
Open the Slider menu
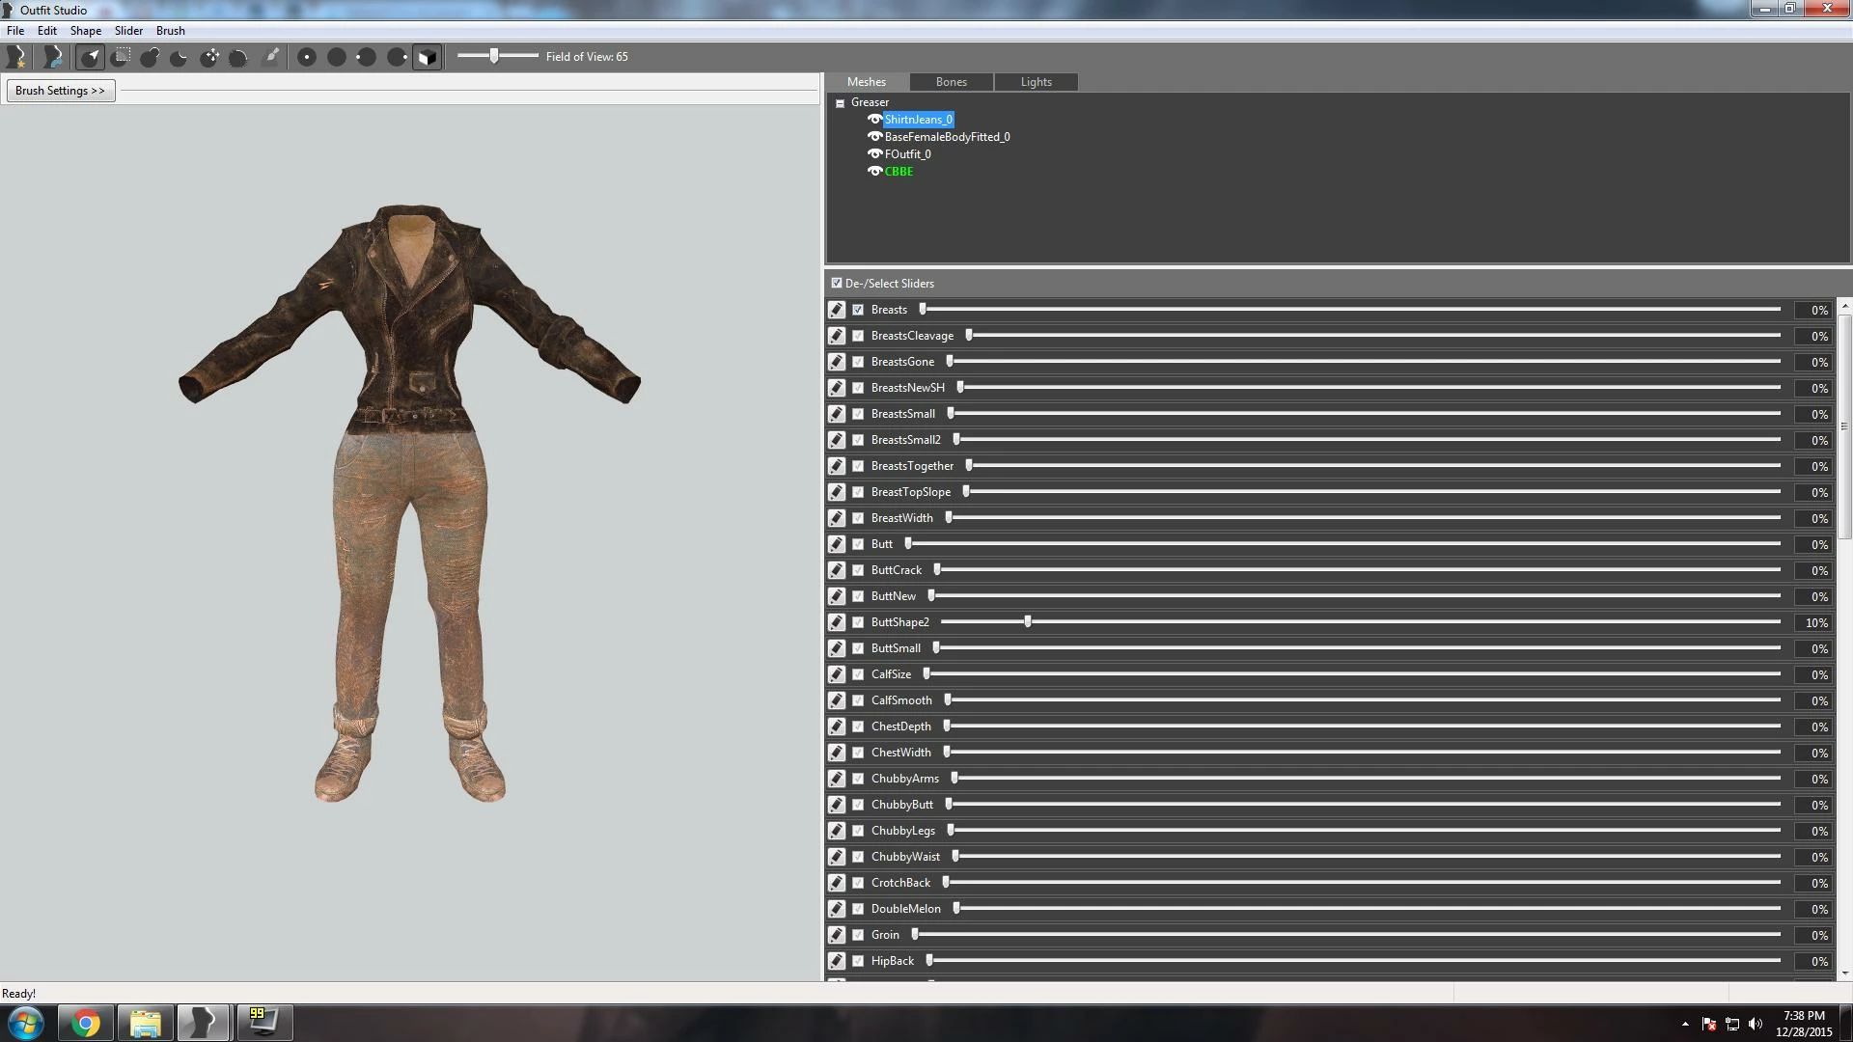pyautogui.click(x=128, y=31)
